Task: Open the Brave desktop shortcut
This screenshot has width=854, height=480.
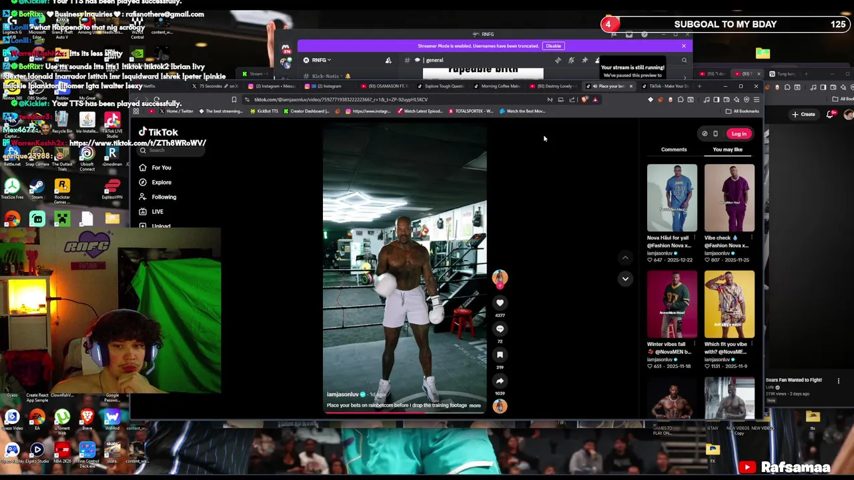Action: point(87,419)
